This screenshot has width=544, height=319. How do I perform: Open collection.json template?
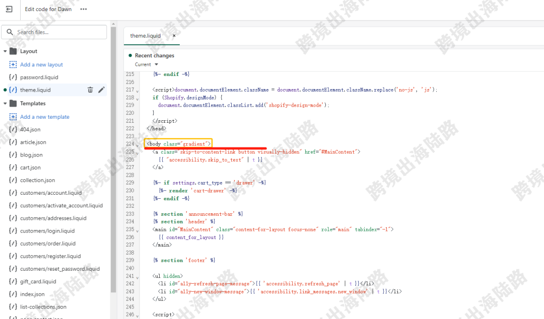(37, 180)
